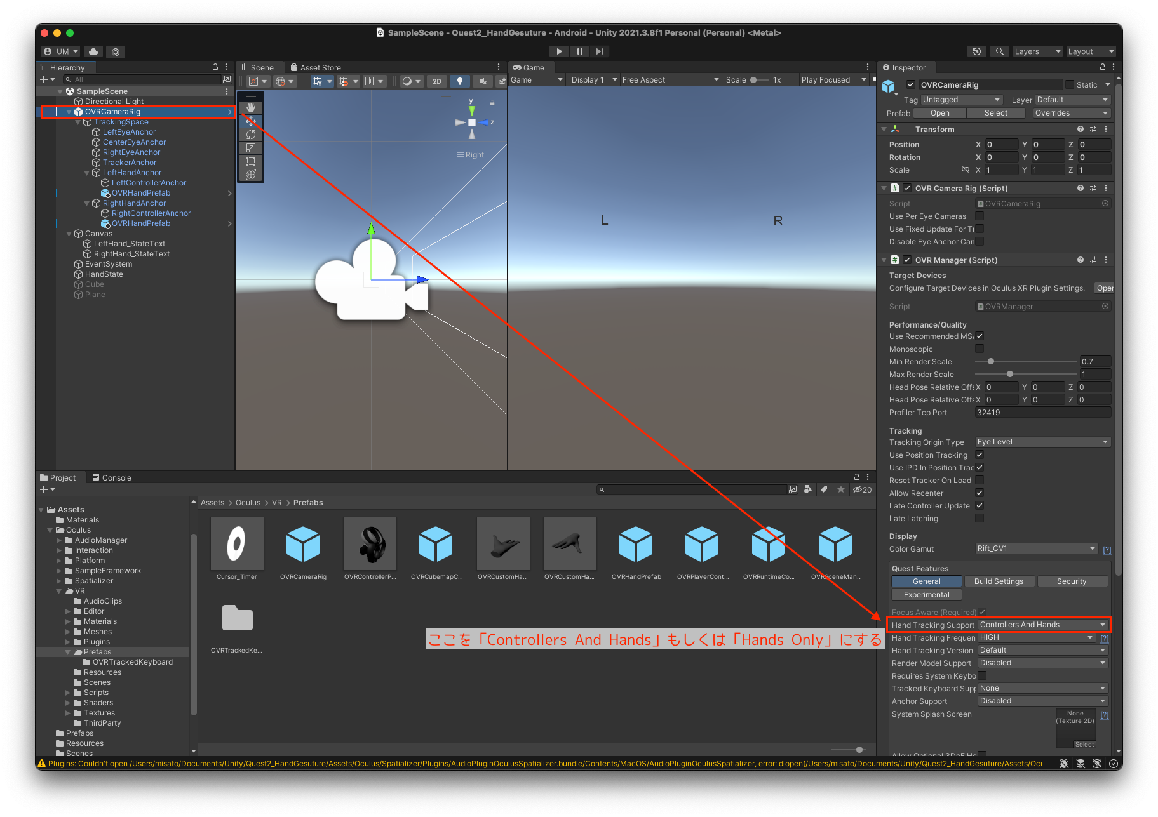Select OVRHandPrefab asset thumbnail
The image size is (1158, 817).
(636, 545)
